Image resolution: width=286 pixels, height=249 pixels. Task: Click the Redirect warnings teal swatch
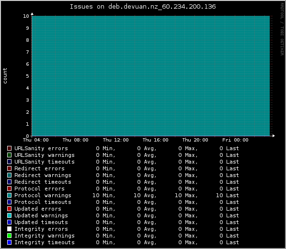[x=9, y=175]
